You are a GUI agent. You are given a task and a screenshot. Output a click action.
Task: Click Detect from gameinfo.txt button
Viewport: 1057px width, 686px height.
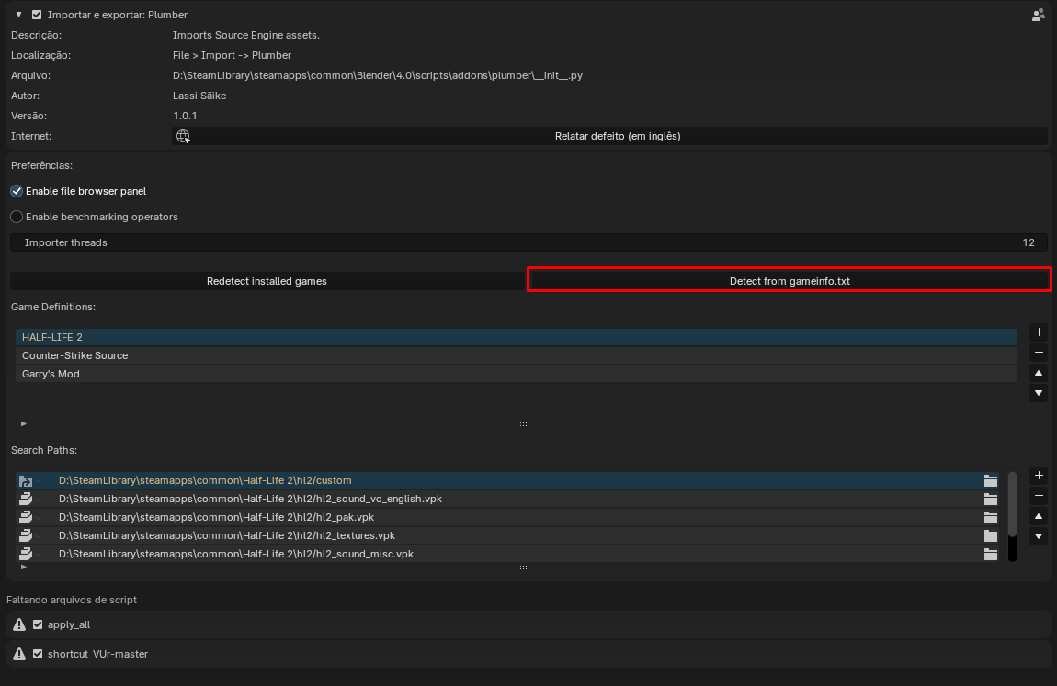[790, 281]
